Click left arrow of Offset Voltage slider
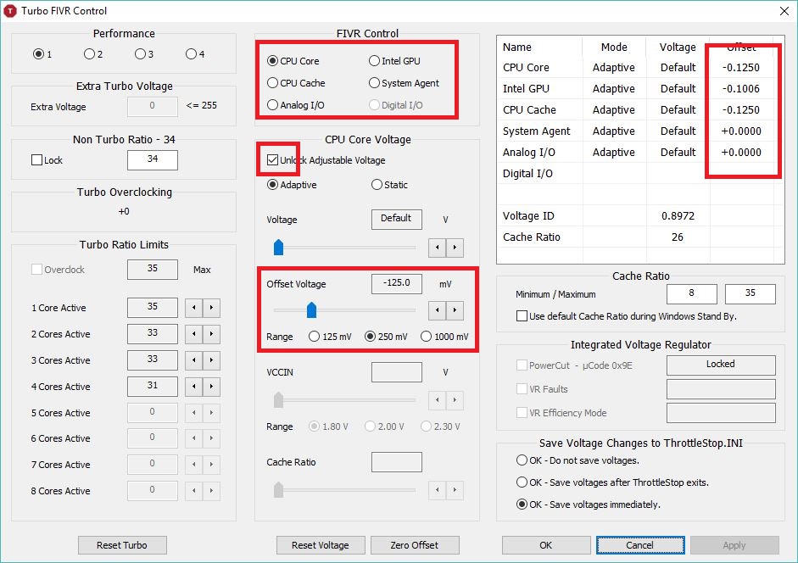This screenshot has height=563, width=798. [438, 310]
